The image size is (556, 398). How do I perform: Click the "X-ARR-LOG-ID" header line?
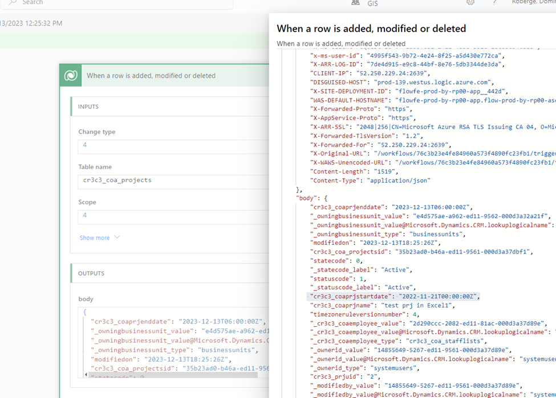(407, 64)
